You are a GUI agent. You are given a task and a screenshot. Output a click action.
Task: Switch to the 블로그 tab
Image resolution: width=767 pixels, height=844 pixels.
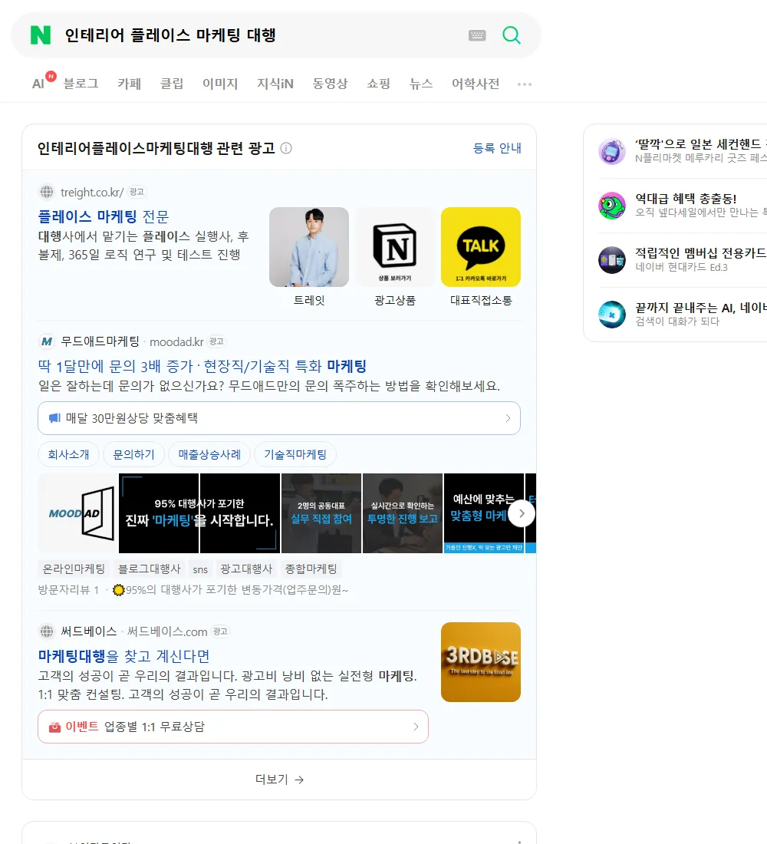point(81,84)
